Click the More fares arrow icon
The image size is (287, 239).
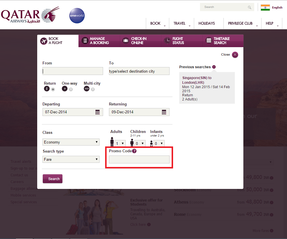272,231
